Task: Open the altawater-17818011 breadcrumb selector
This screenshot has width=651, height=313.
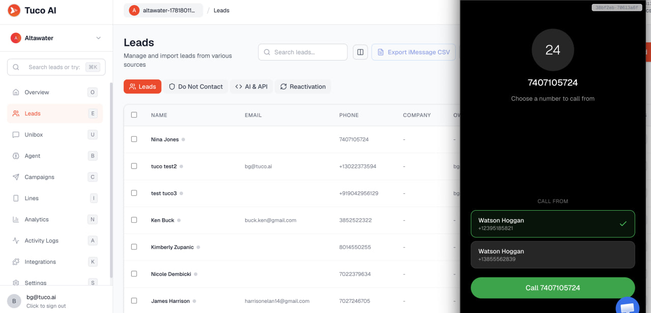Action: click(163, 10)
